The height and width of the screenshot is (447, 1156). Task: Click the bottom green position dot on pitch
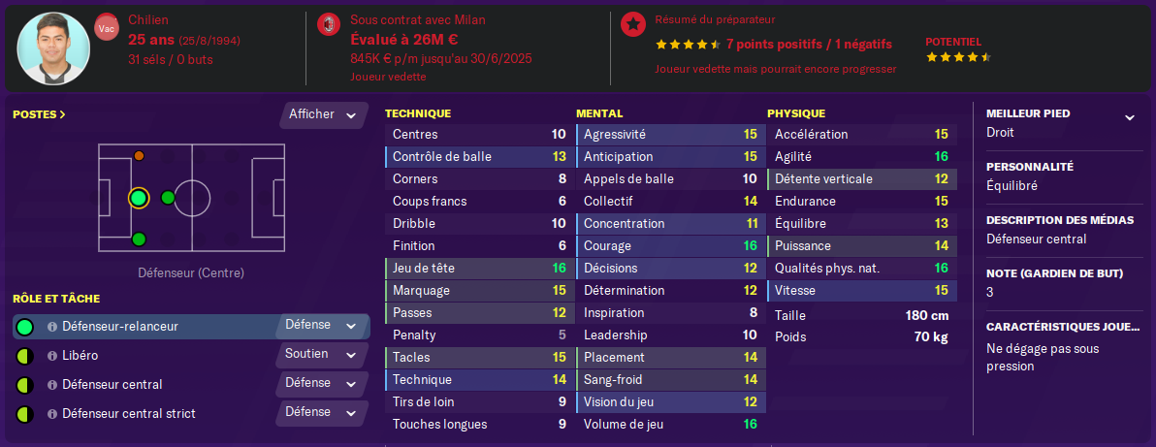tap(139, 239)
